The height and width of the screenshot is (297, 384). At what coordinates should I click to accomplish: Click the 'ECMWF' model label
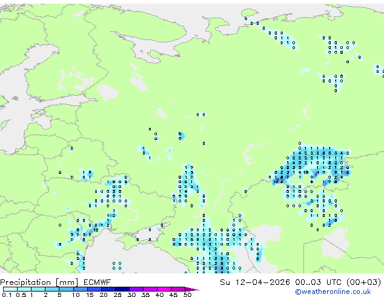tap(98, 282)
